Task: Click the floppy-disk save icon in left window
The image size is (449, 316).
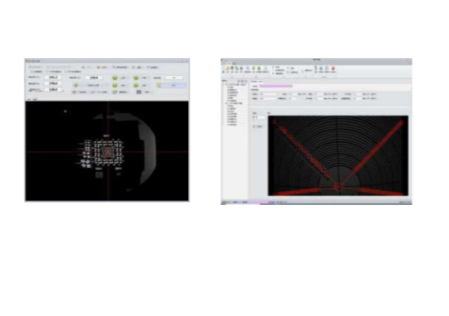Action: pos(139,92)
